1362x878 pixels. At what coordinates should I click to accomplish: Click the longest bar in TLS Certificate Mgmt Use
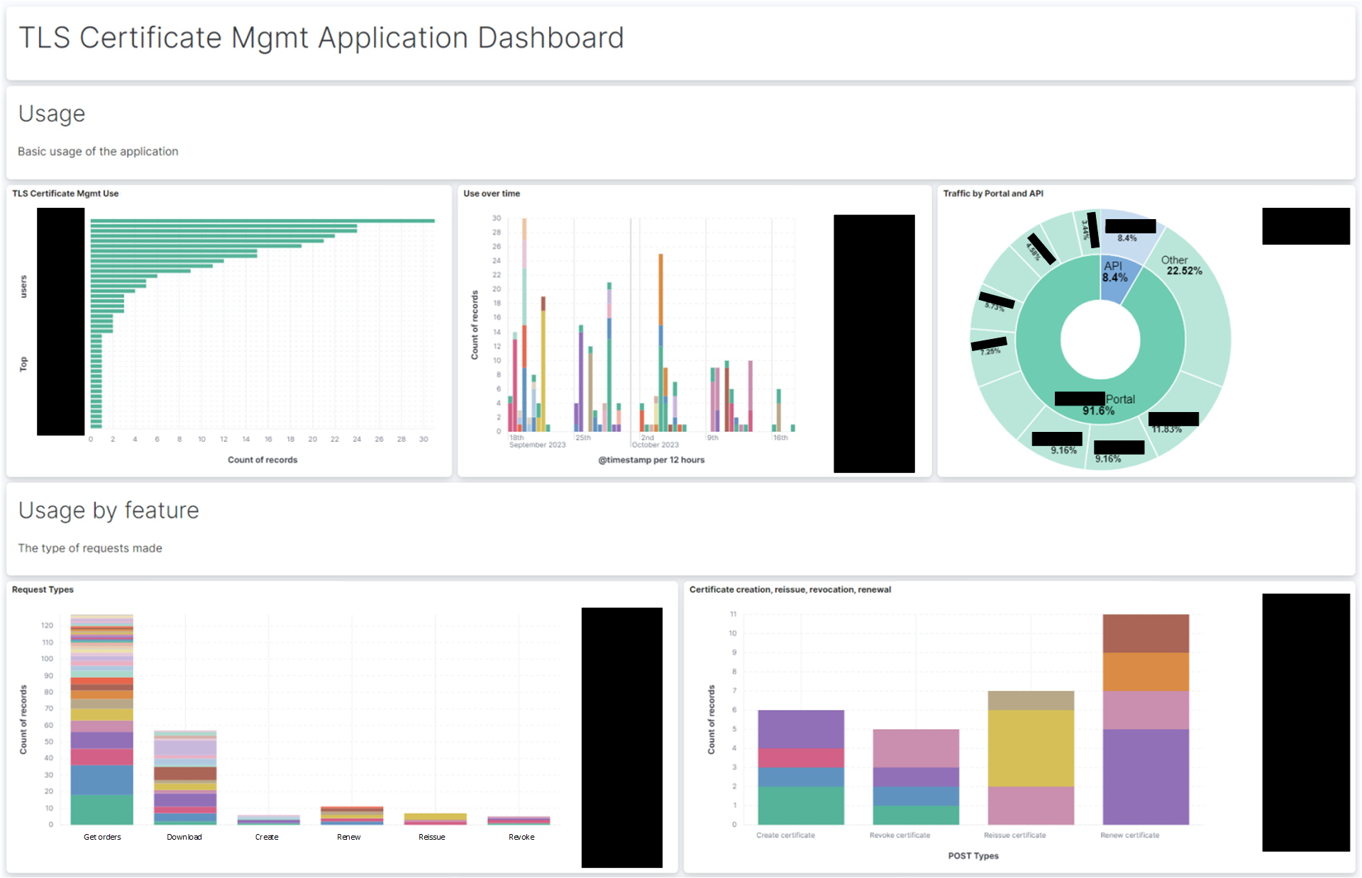pyautogui.click(x=262, y=221)
